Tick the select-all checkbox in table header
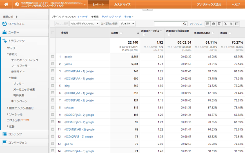 (x=53, y=33)
